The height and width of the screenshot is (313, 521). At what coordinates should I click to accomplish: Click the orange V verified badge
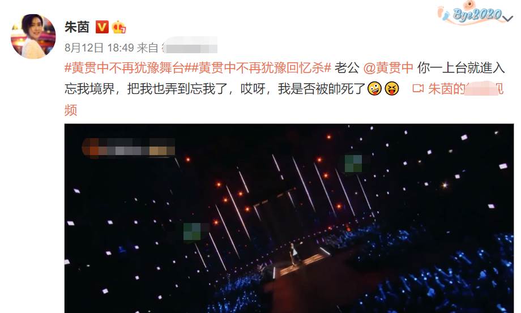[x=102, y=27]
